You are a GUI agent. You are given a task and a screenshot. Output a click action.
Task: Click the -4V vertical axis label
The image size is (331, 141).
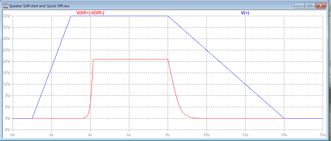click(x=7, y=130)
